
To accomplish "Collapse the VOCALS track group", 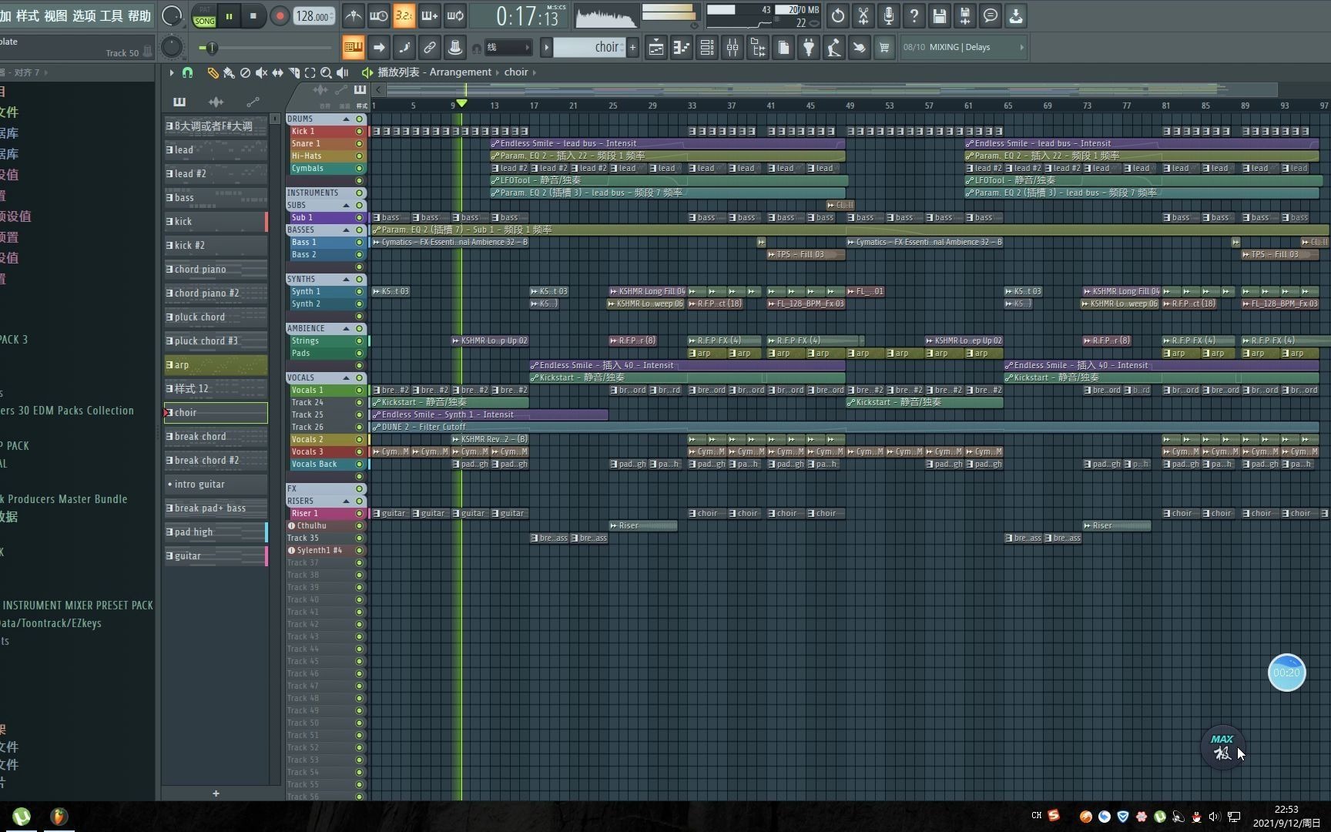I will [346, 377].
